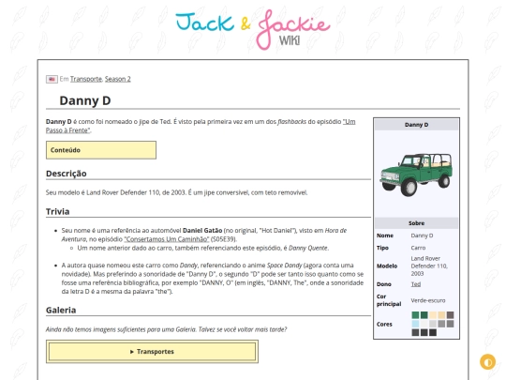Select the lighter green color swatch
The height and width of the screenshot is (380, 506).
coord(415,315)
